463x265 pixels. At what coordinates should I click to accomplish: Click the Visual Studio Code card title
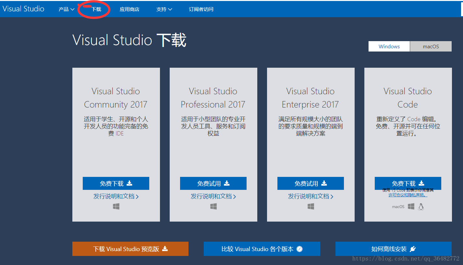408,98
